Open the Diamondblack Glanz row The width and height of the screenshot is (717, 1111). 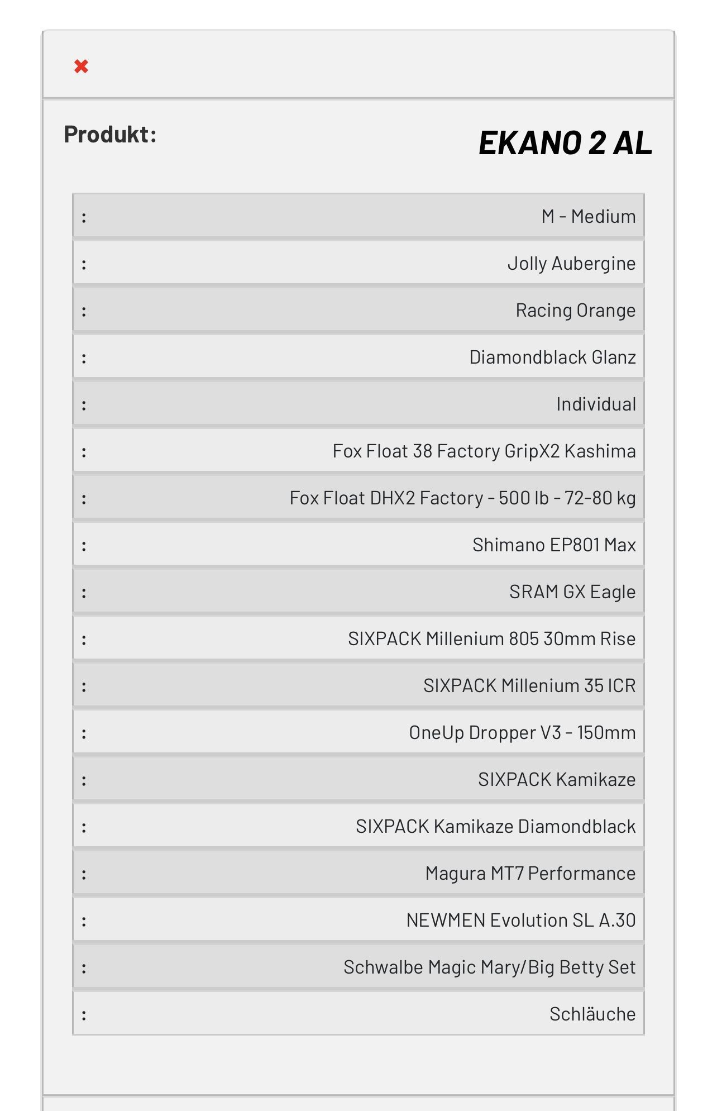tap(358, 357)
